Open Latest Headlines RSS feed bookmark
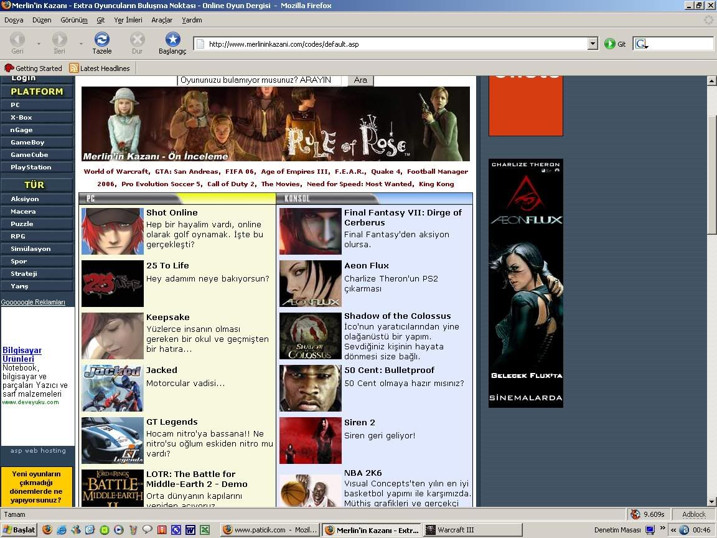 [100, 68]
